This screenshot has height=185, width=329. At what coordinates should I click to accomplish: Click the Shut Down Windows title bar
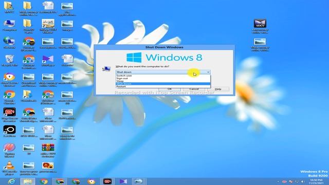[x=164, y=47]
